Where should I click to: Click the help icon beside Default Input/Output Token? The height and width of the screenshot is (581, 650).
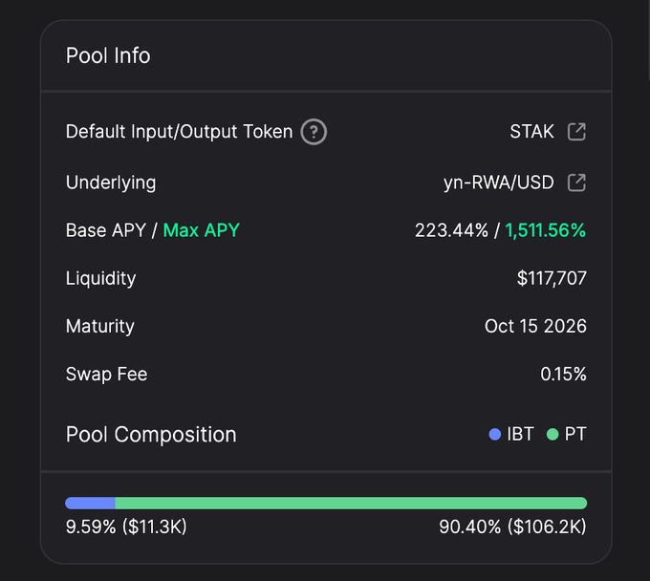point(314,132)
